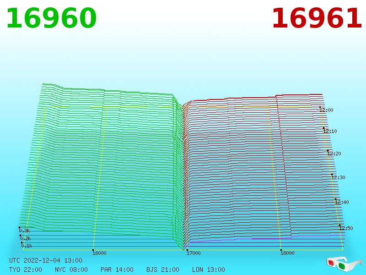Click the green bid price 16960
Image resolution: width=366 pixels, height=275 pixels.
pos(51,18)
